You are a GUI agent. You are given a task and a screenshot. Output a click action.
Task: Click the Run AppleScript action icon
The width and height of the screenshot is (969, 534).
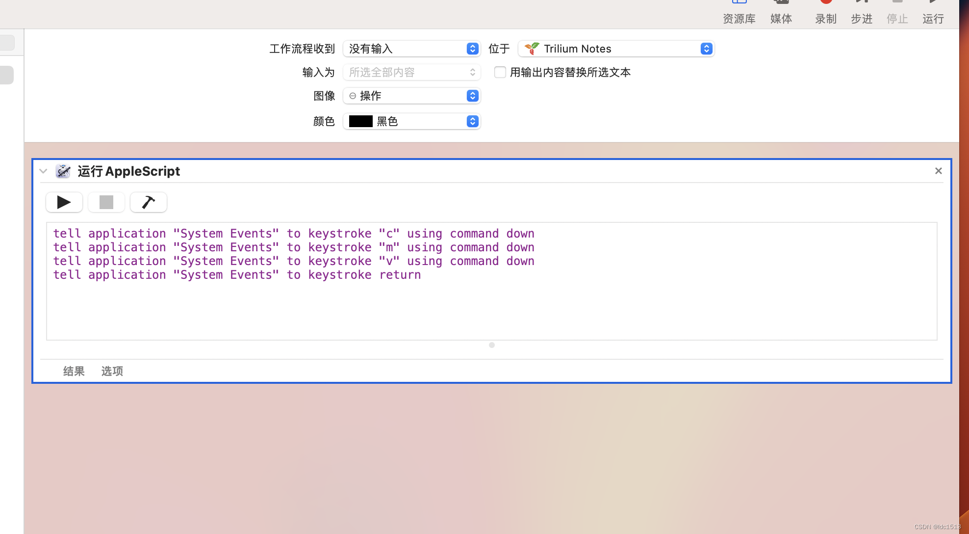(63, 171)
